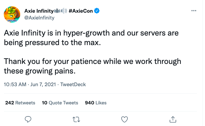See who gave the 940 Likes
Screen dimensions: 205x126
click(96, 103)
